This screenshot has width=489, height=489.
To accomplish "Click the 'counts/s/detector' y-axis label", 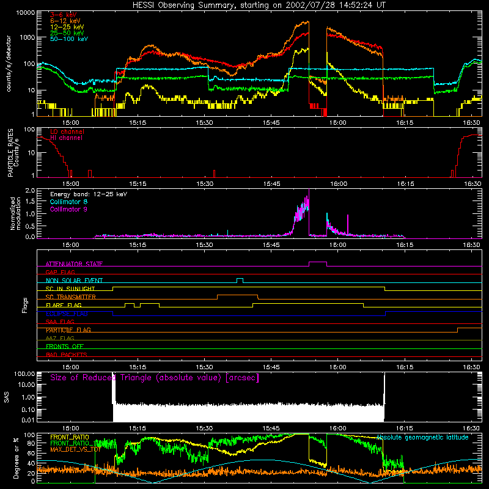I will [9, 64].
